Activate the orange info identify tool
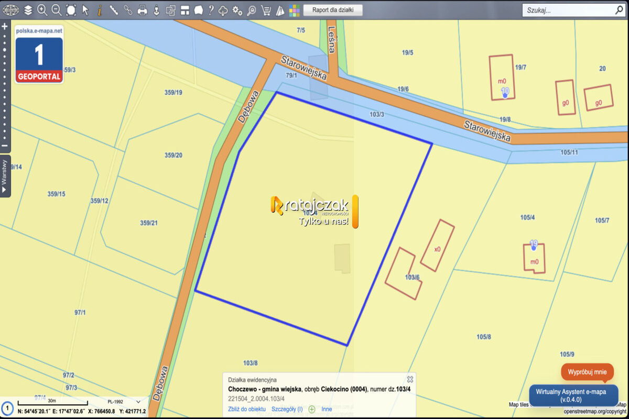Viewport: 629px width, 419px height. tap(99, 10)
